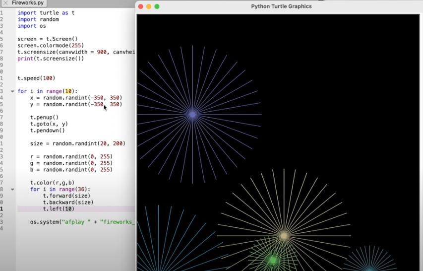Screen dimensions: 423x271
Task: Click the green firework center in turtle window
Action: (x=273, y=260)
